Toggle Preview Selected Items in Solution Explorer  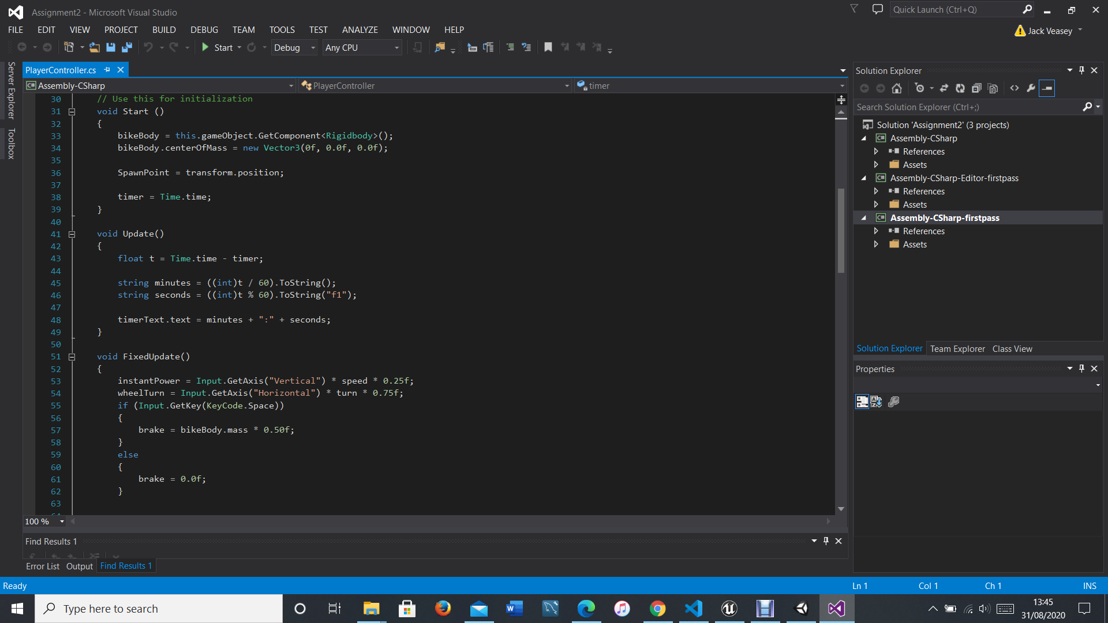1047,88
